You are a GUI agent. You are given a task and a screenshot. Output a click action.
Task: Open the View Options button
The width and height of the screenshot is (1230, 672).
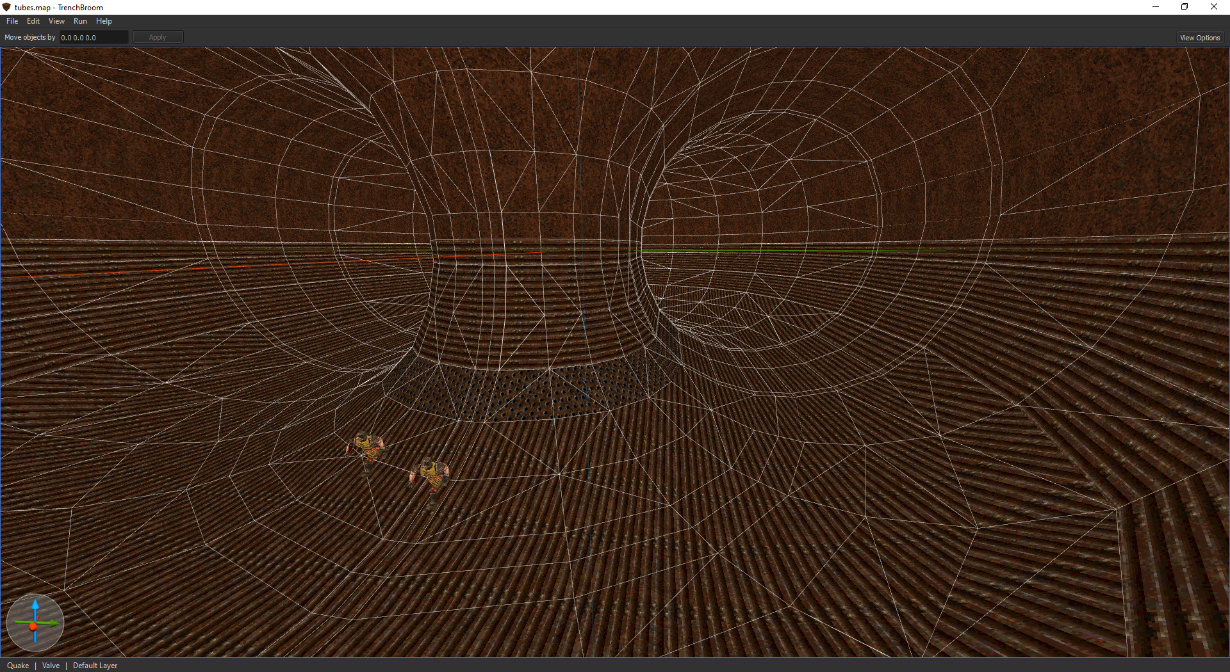coord(1200,38)
